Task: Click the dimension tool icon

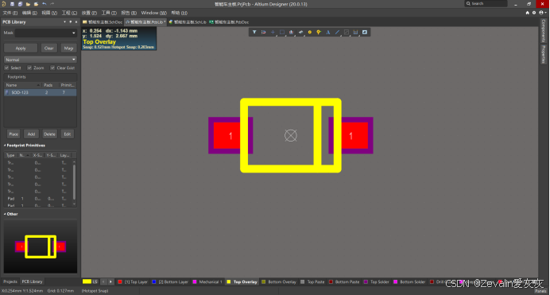Action: click(x=355, y=33)
